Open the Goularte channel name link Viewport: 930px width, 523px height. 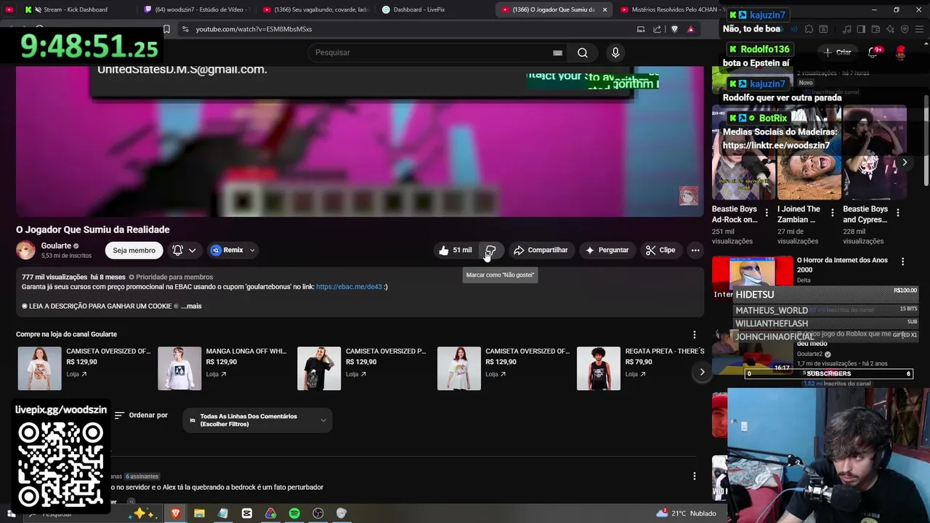(x=56, y=246)
